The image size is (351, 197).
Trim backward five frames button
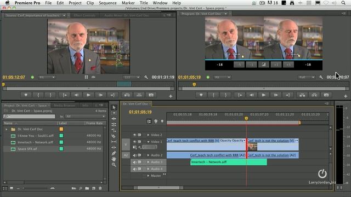(x=239, y=65)
